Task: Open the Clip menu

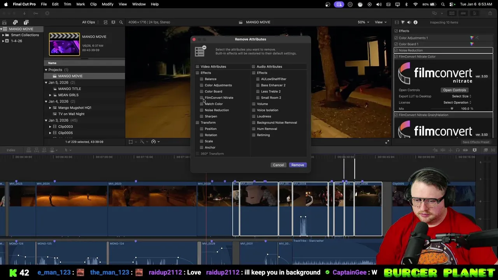Action: pos(93,4)
